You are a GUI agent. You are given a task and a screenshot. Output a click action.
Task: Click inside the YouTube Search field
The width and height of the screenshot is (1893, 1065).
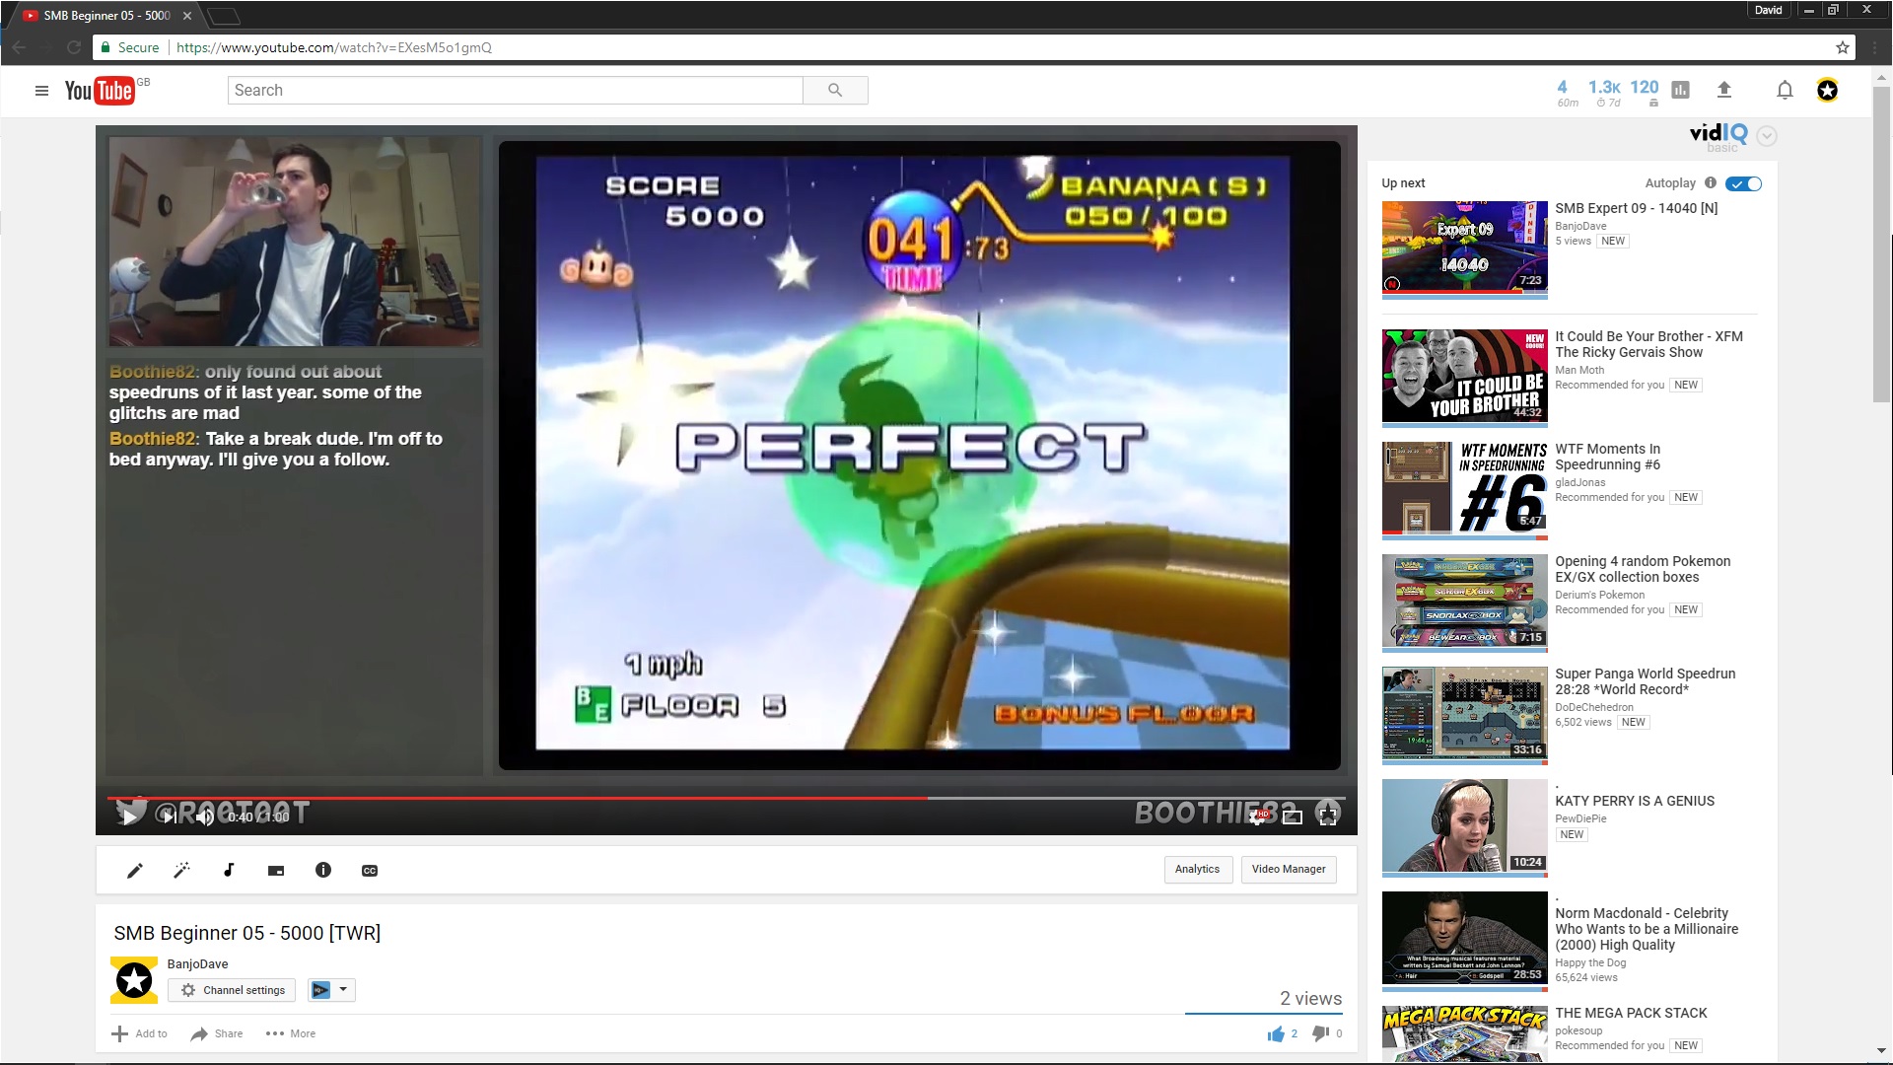tap(515, 90)
